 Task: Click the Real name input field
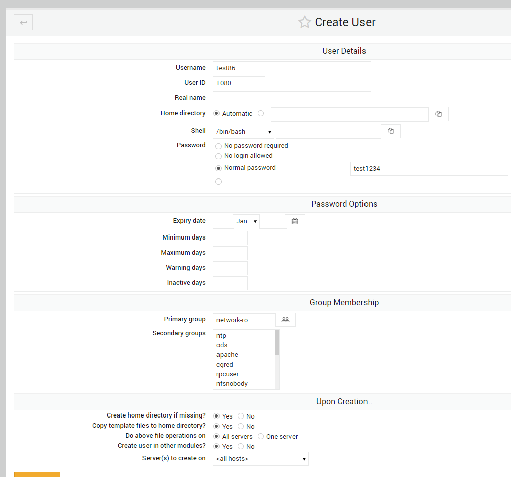292,98
